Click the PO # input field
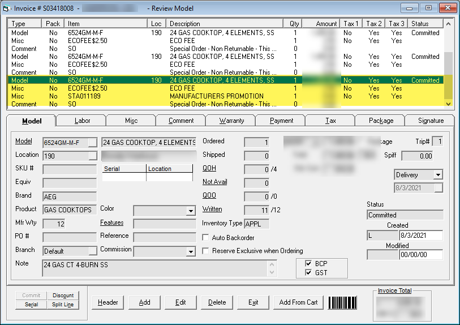Screen dimensions: 460x325 [70, 237]
